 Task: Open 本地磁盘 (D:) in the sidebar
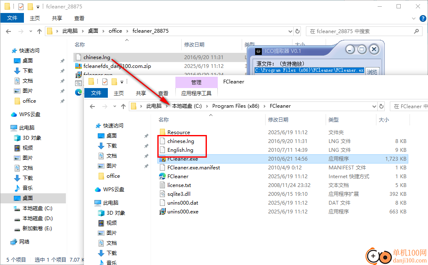pyautogui.click(x=38, y=218)
